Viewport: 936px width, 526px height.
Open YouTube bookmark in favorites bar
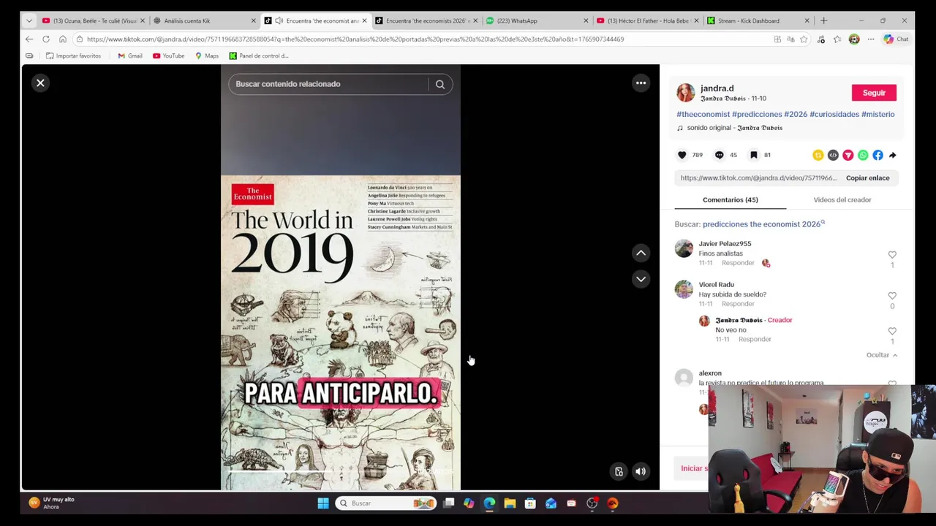(x=168, y=56)
